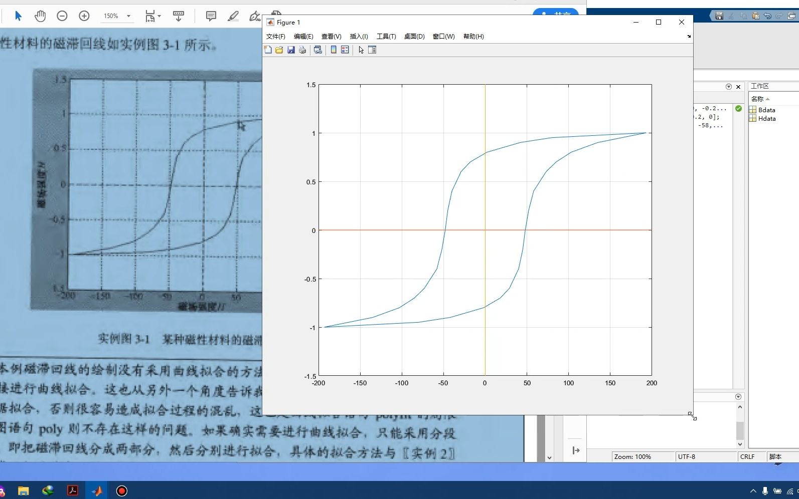The height and width of the screenshot is (499, 799).
Task: Show hidden system tray icons
Action: coord(753,491)
